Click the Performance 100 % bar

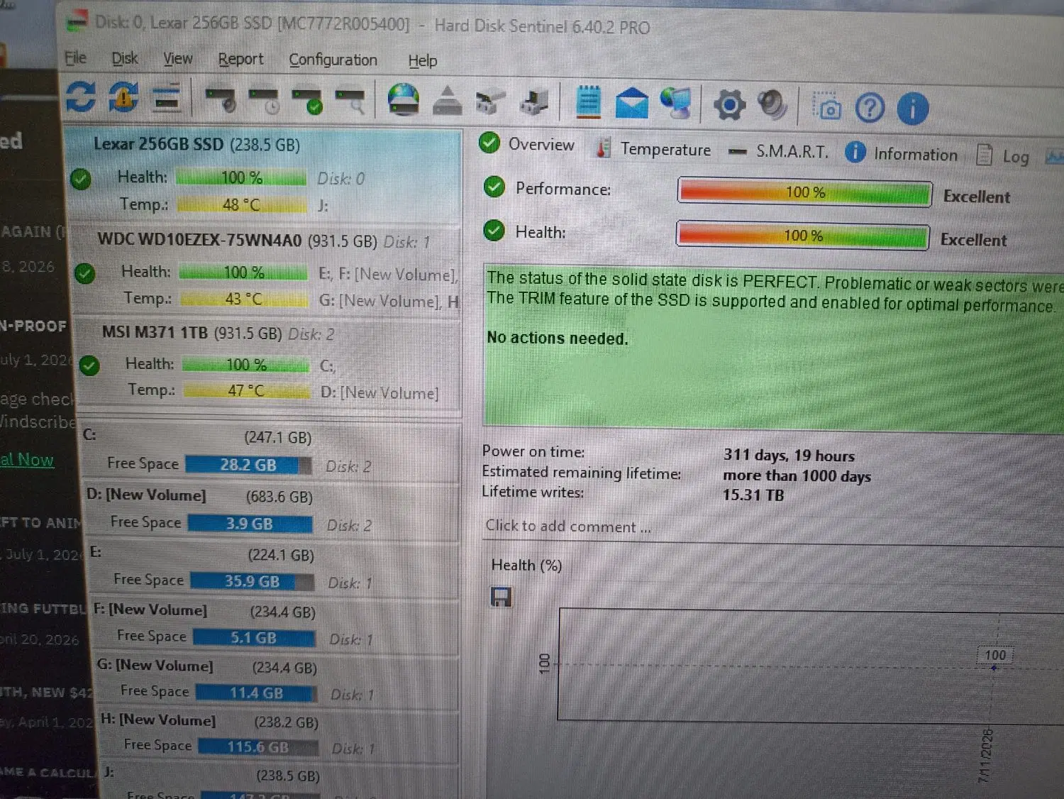pos(805,192)
